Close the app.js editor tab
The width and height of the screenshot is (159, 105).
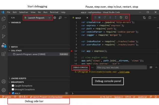[x=87, y=18]
